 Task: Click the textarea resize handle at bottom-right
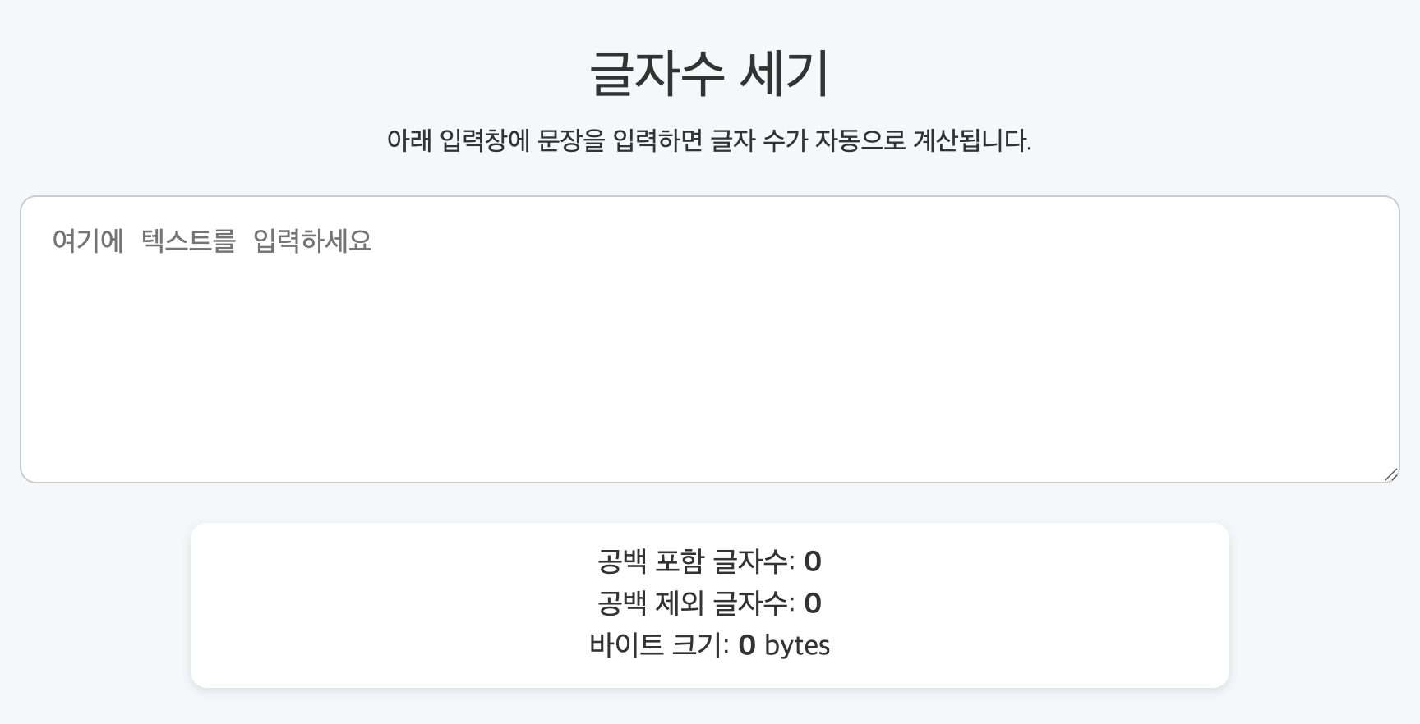1390,474
